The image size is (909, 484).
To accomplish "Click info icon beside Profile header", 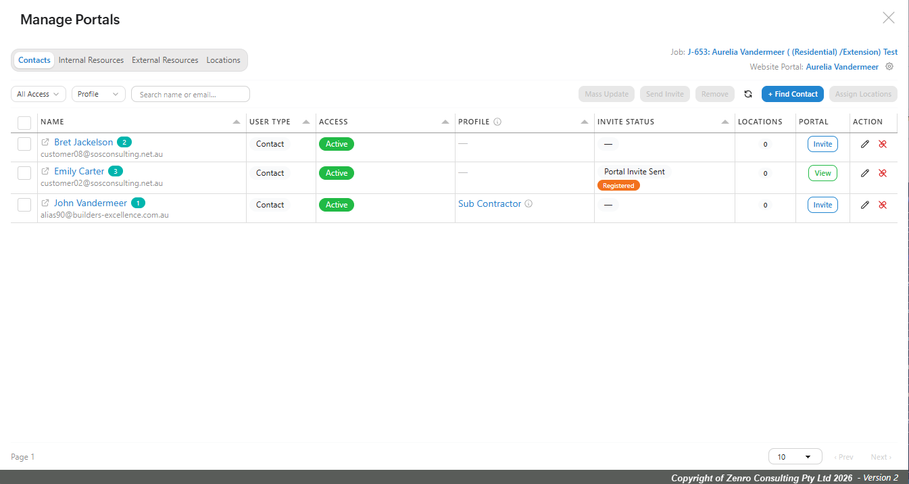I will tap(497, 122).
